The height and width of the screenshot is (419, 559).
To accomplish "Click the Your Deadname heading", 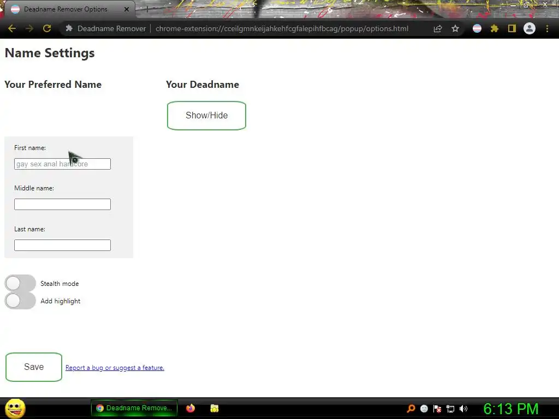I will point(203,85).
